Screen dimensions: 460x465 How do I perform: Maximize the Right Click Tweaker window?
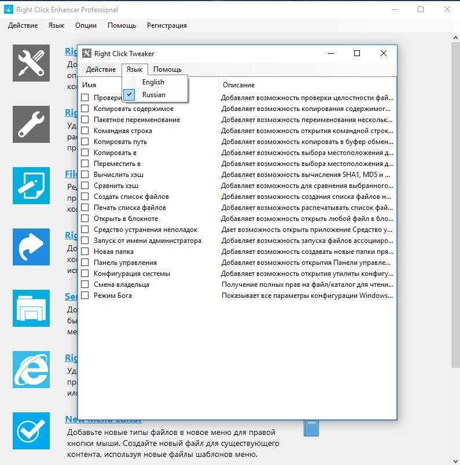(357, 53)
